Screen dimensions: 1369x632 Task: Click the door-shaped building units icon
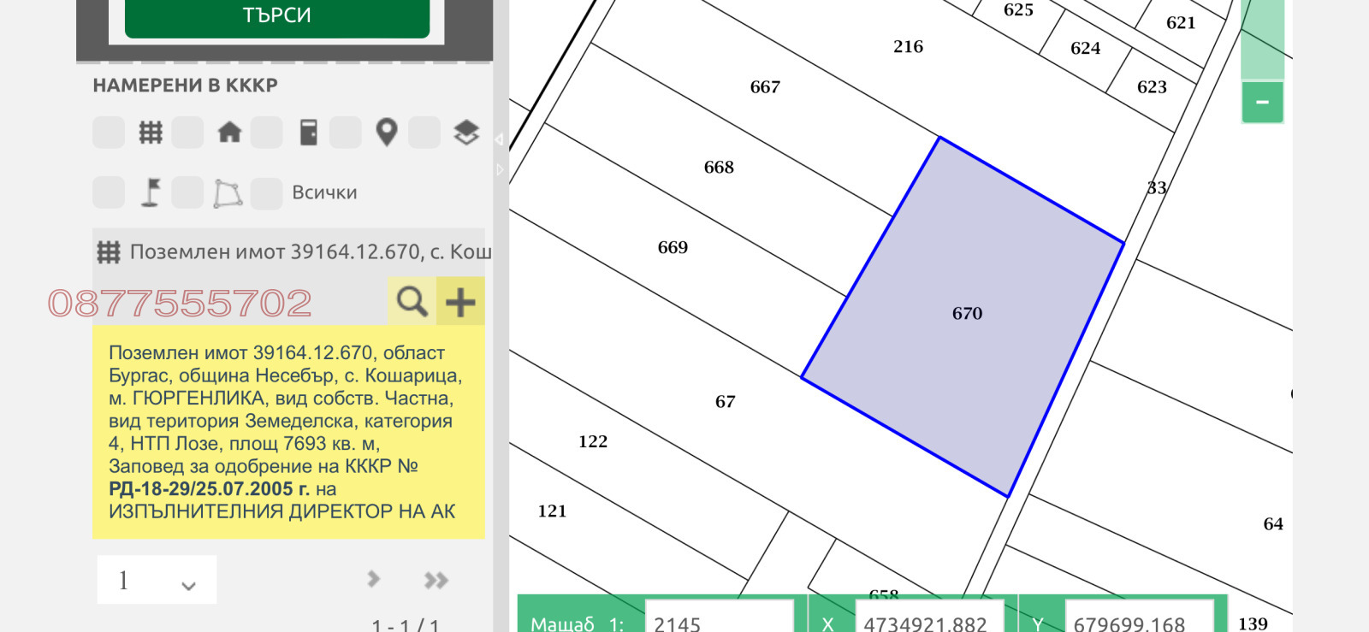(309, 133)
